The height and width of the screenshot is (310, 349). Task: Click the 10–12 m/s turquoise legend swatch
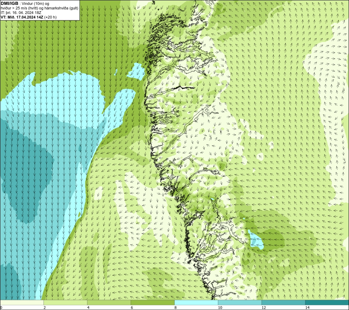tap(240, 302)
